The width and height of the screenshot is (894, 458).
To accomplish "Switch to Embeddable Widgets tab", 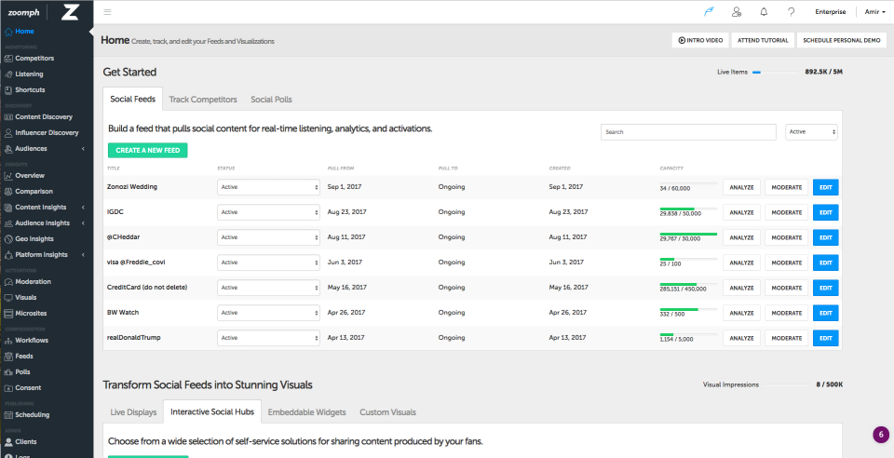I will tap(306, 411).
